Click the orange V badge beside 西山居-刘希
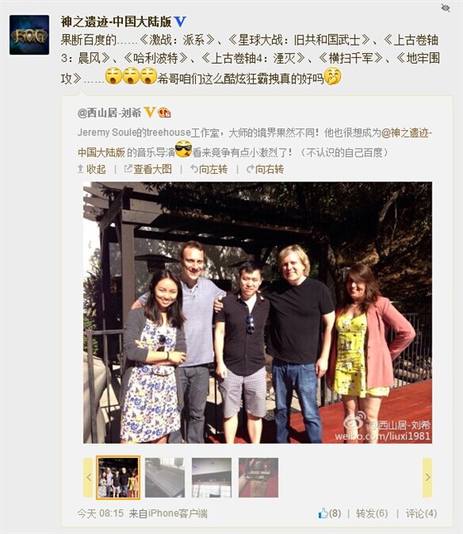This screenshot has width=463, height=534. coord(150,112)
